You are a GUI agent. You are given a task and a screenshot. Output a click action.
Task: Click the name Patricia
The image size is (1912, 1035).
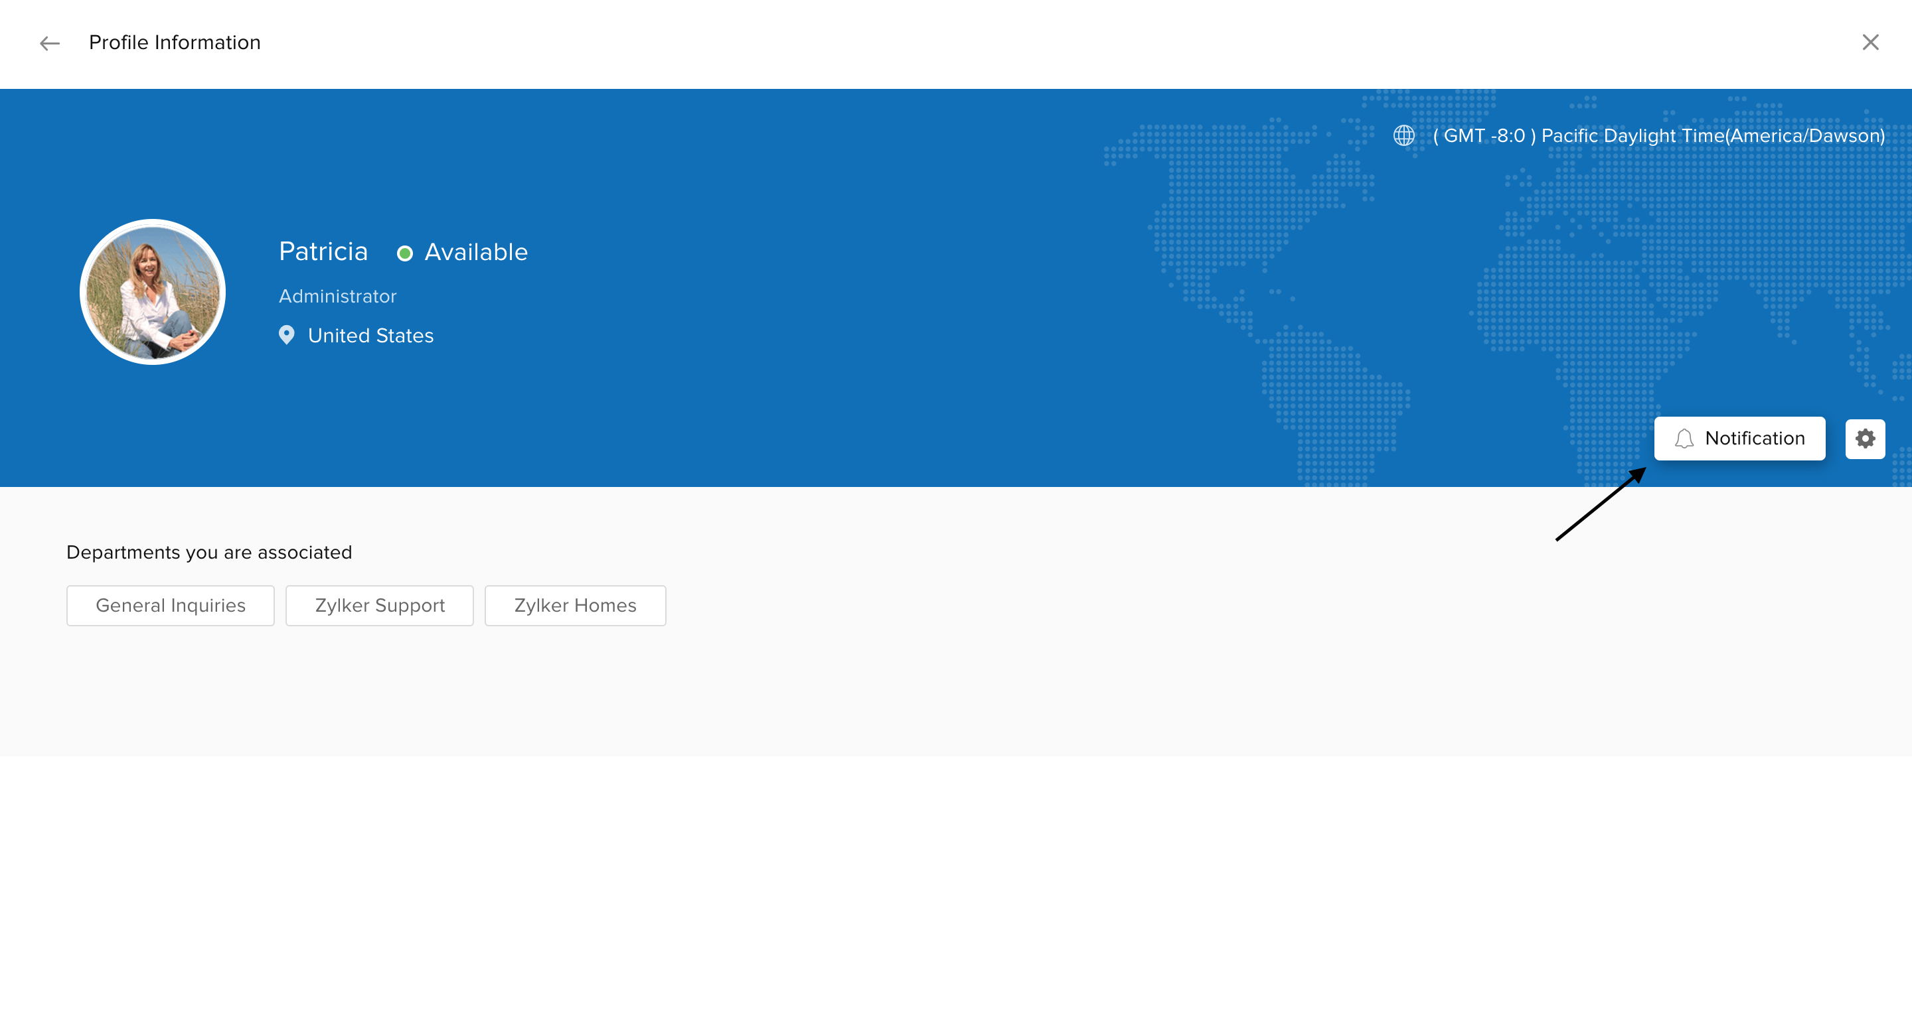point(323,251)
